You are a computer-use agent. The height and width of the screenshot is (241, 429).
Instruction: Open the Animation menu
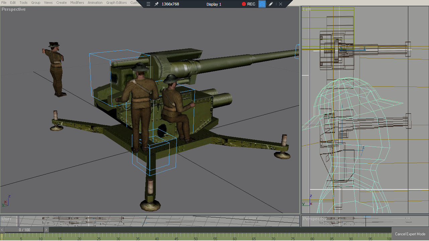tap(95, 3)
